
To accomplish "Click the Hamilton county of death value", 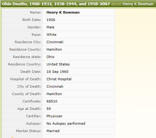I will point(54,94).
